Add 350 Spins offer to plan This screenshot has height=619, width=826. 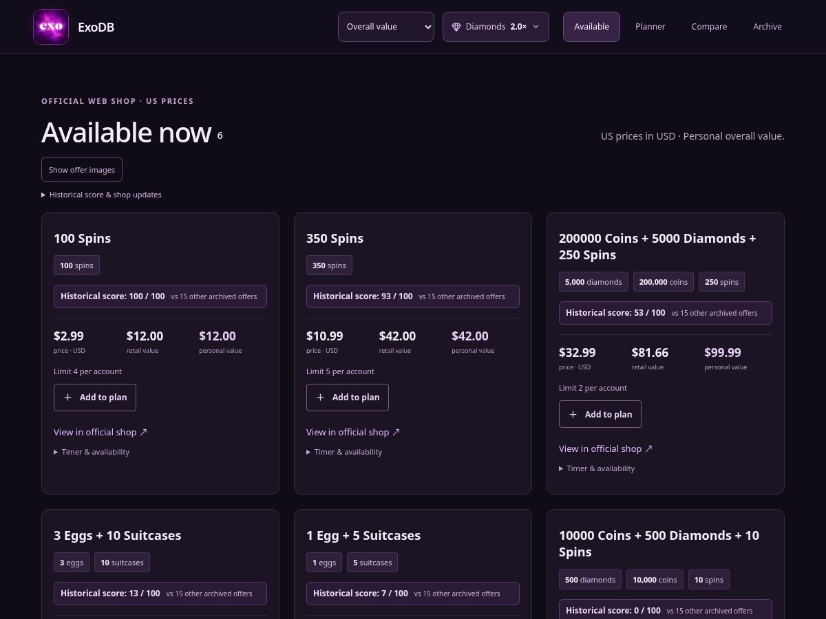point(348,398)
